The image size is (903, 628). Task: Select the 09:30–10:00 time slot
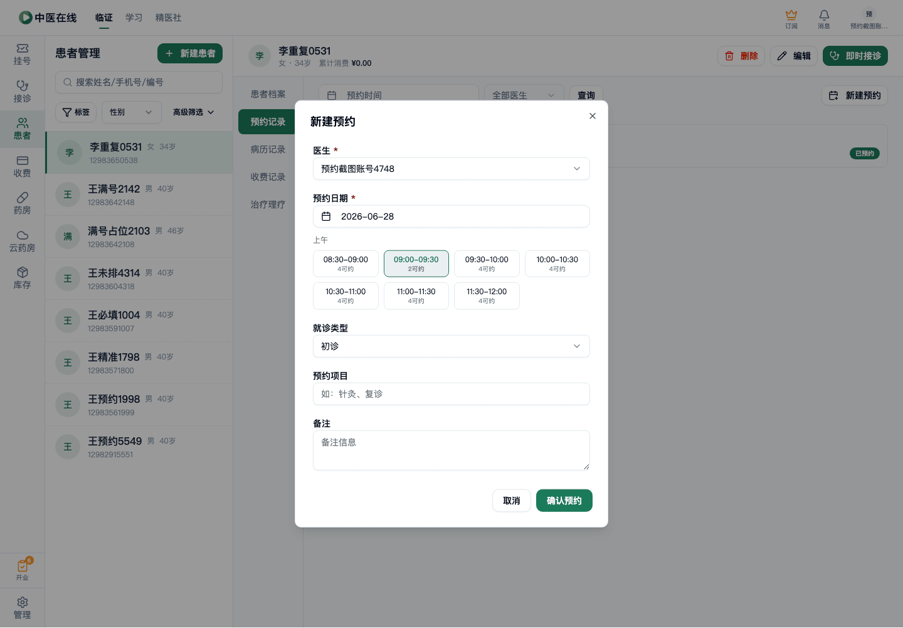[487, 263]
